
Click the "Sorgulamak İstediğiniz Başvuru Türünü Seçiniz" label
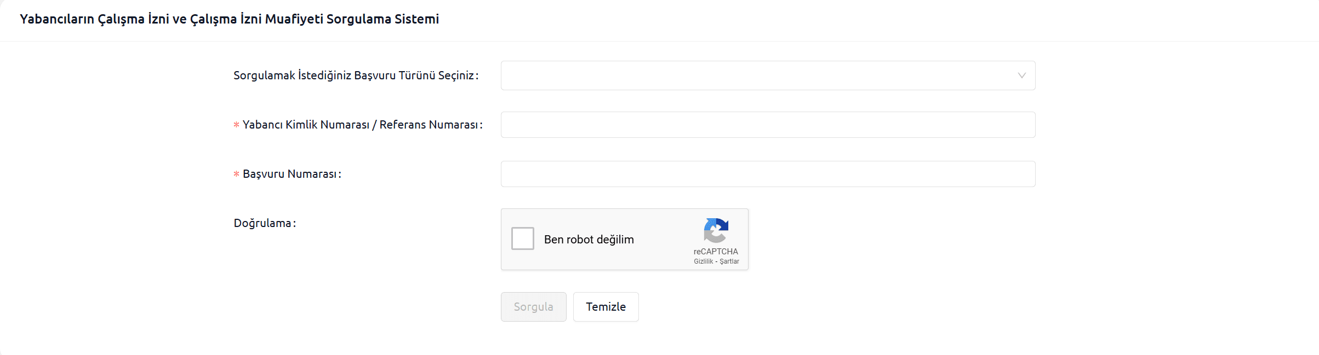point(356,75)
